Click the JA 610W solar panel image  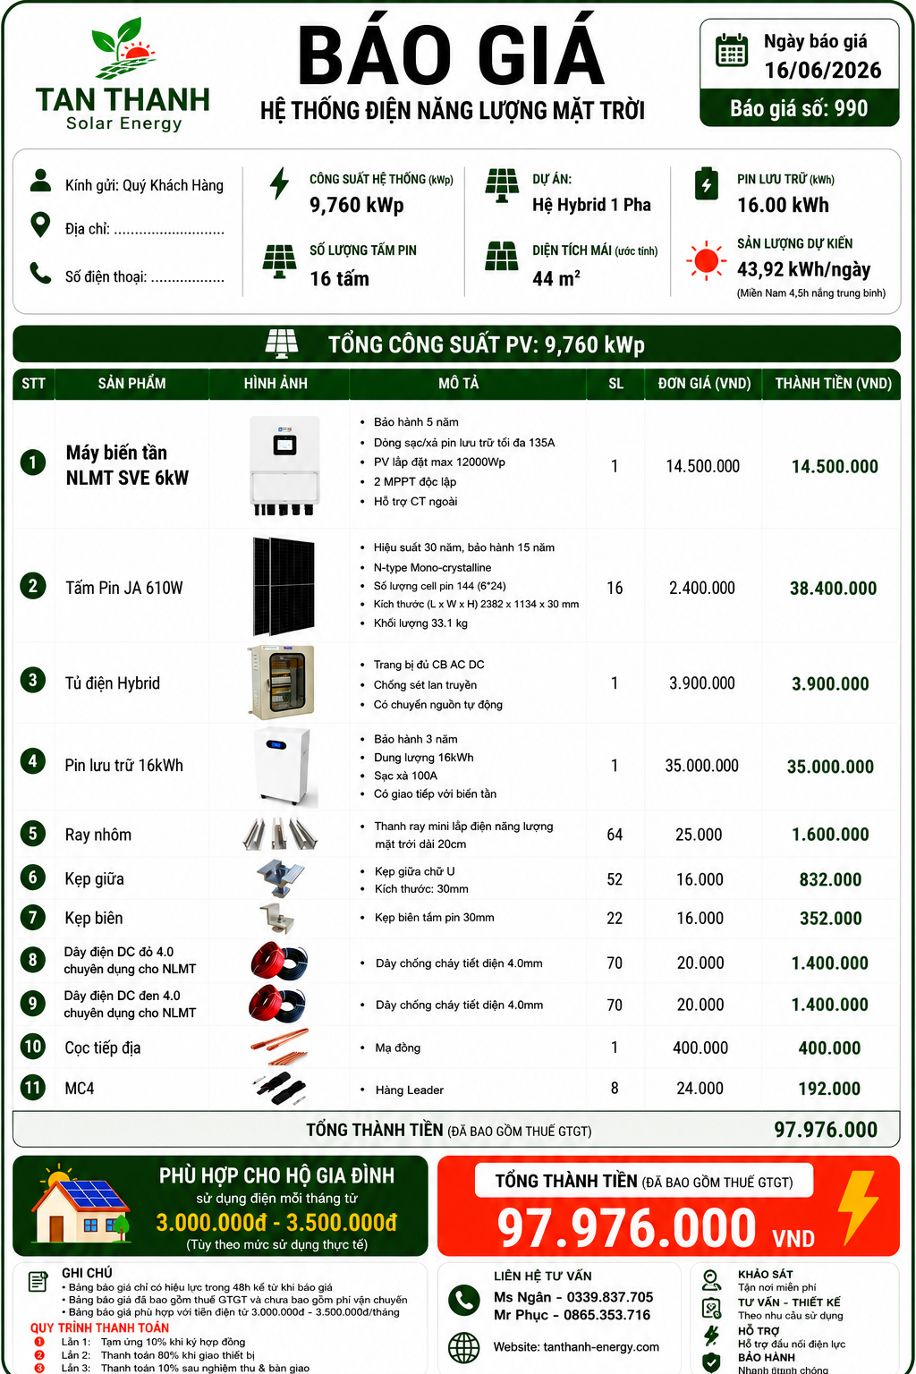[x=284, y=586]
